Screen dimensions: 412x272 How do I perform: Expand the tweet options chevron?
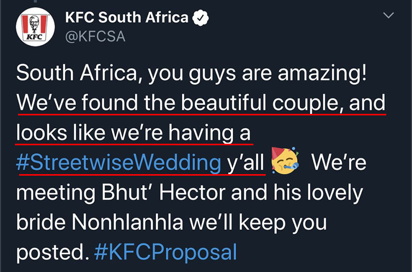[388, 15]
